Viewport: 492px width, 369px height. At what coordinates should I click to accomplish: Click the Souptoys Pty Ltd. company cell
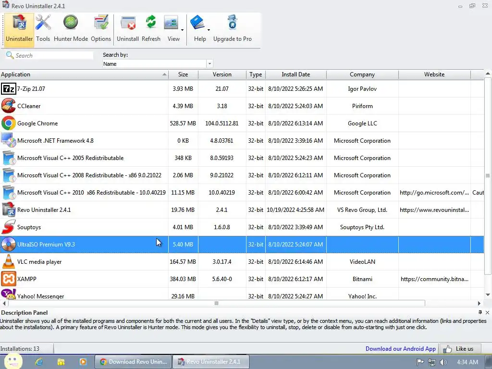pyautogui.click(x=362, y=227)
